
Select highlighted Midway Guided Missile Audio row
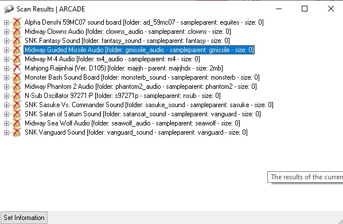(139, 50)
